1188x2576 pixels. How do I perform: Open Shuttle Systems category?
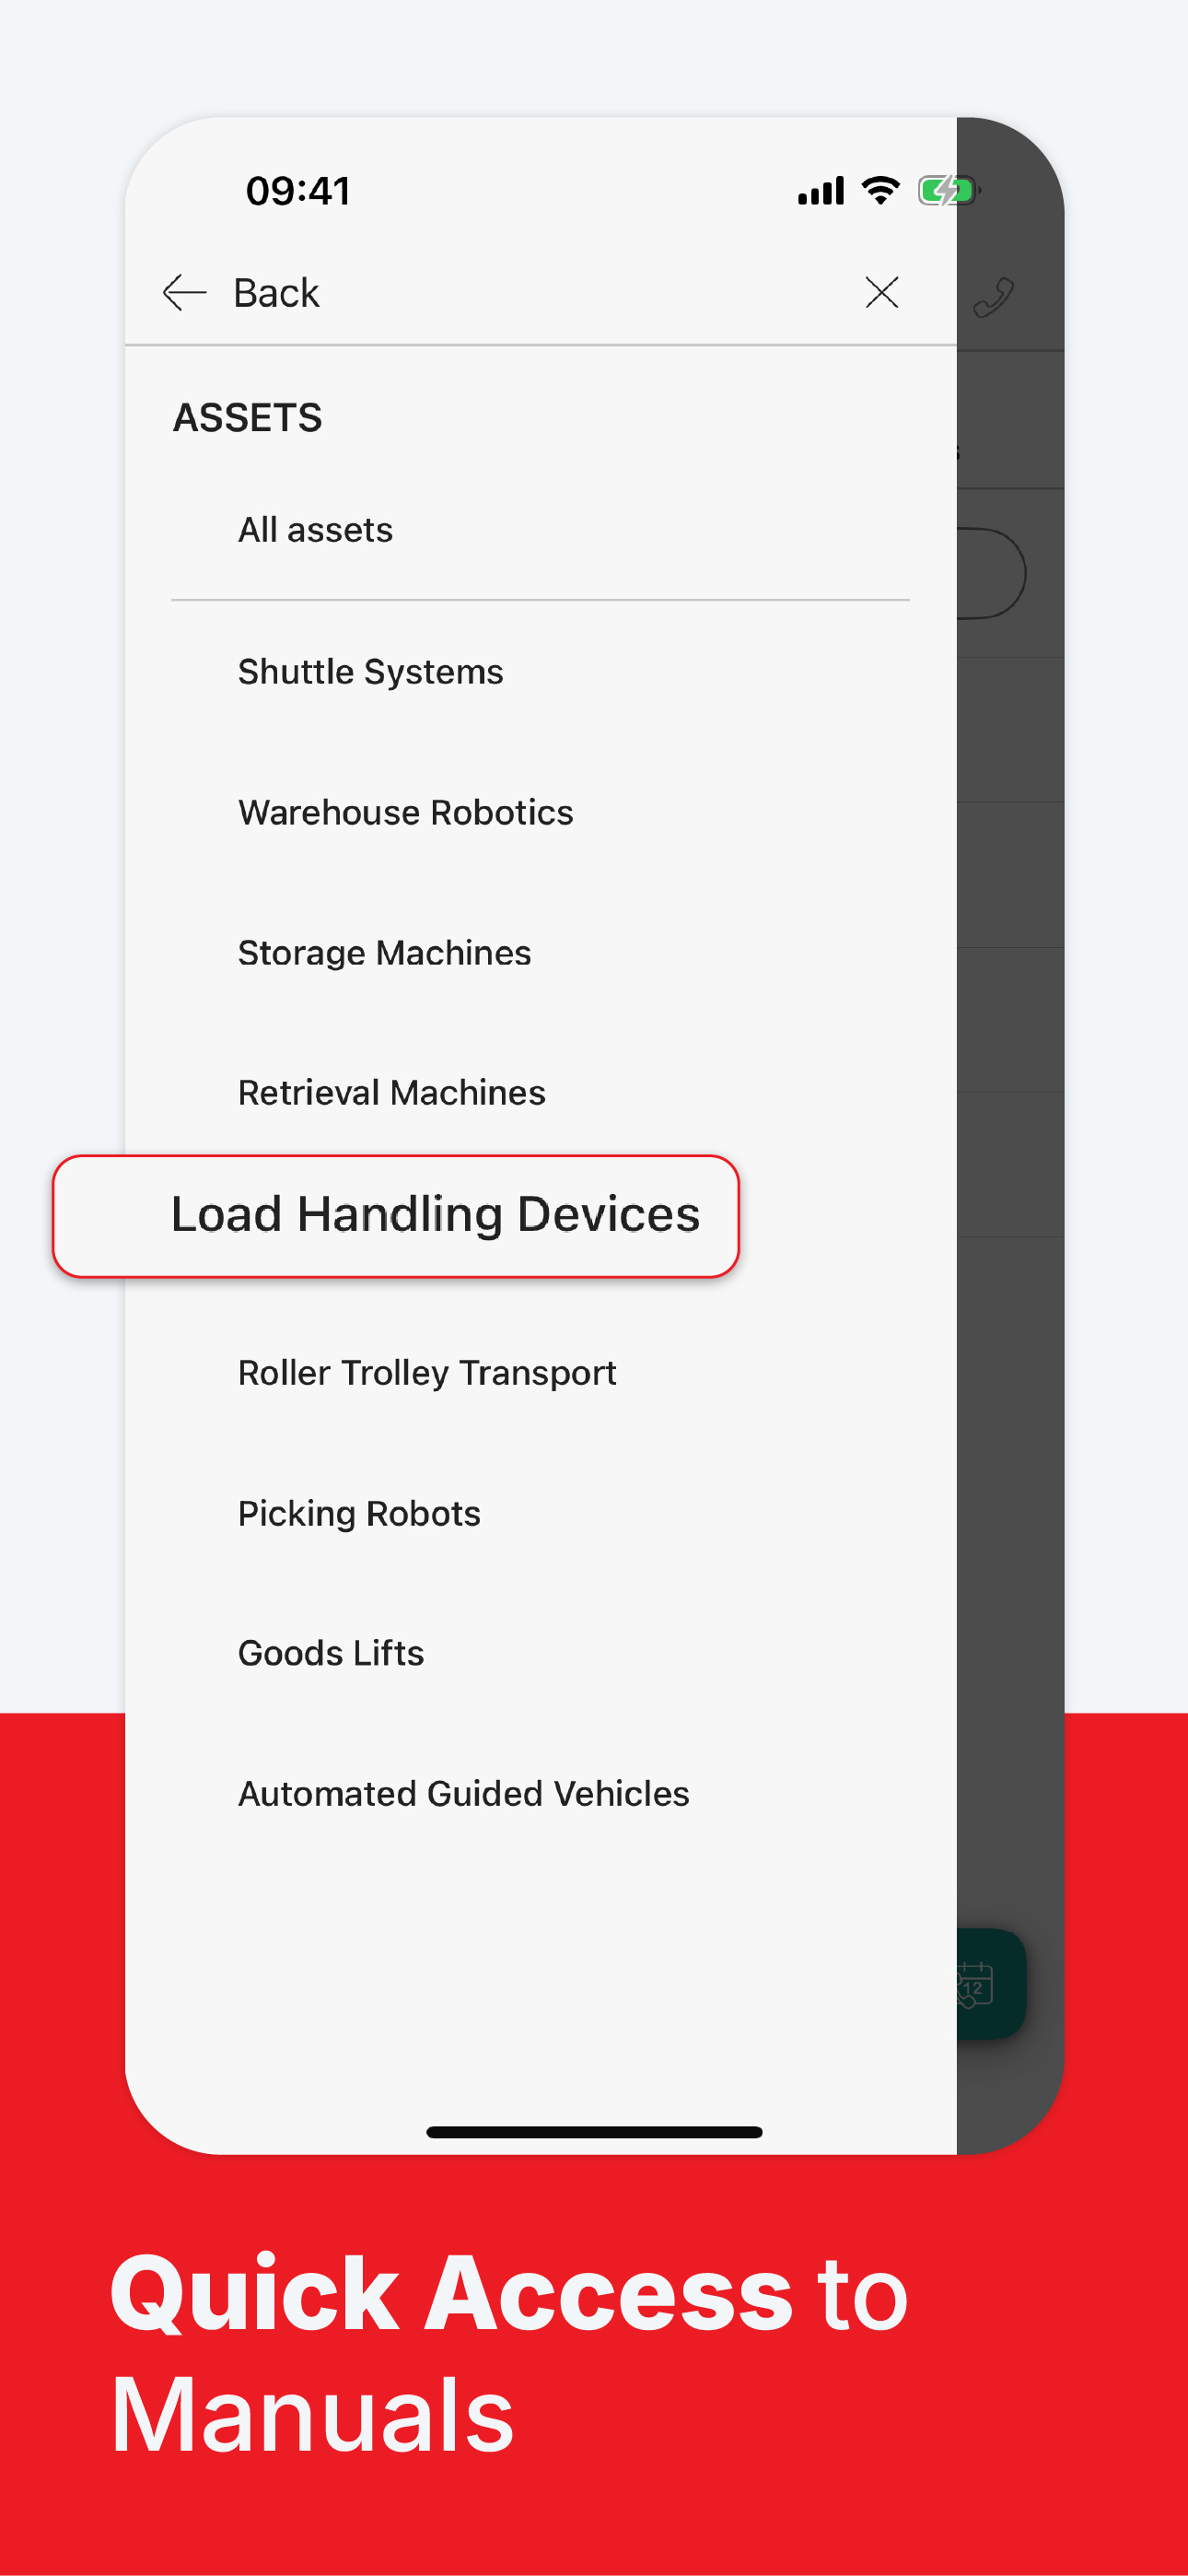point(540,672)
